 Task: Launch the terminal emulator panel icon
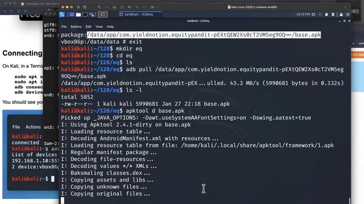[x=85, y=14]
